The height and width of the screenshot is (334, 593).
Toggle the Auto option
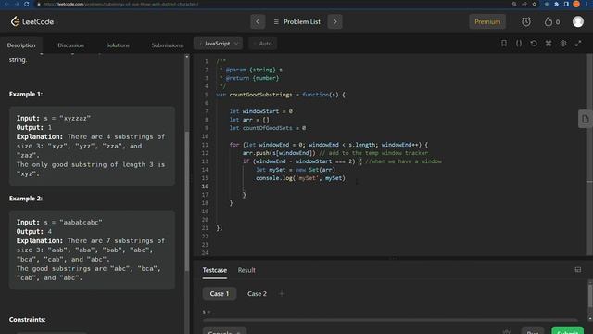[263, 44]
